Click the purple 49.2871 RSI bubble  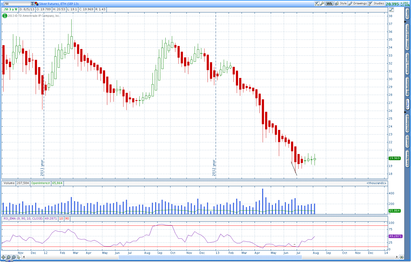coord(396,236)
